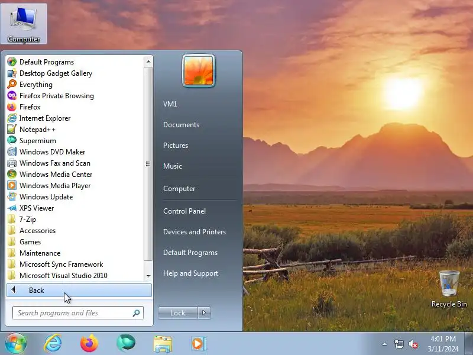This screenshot has width=473, height=355.
Task: Click the magnifier icon in search box
Action: [x=136, y=313]
